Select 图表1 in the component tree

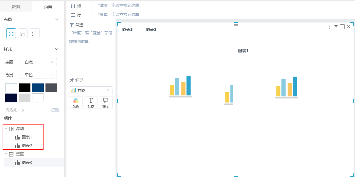coord(27,137)
